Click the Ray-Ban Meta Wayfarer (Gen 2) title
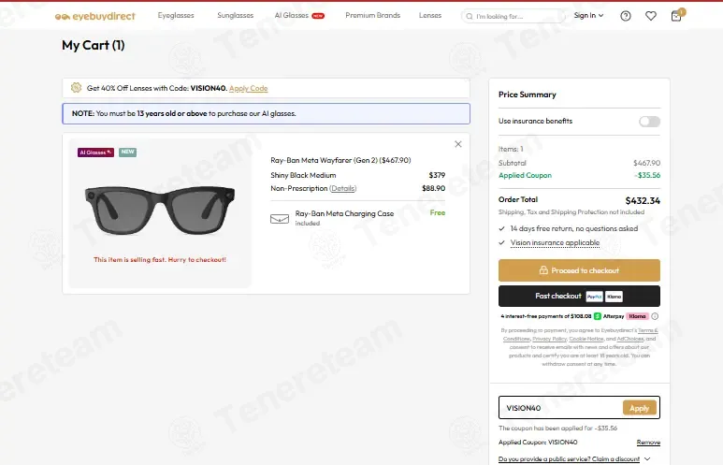The image size is (723, 465). [340, 160]
